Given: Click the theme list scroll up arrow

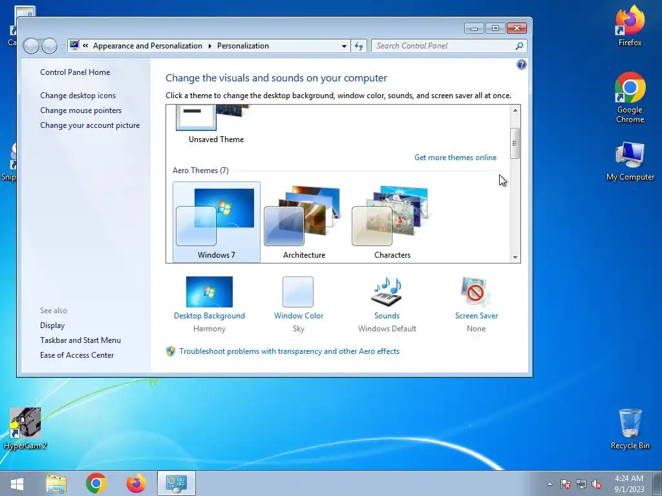Looking at the screenshot, I should (515, 110).
